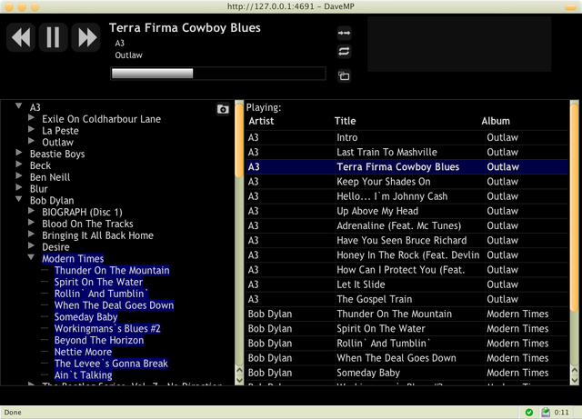Click library scrollbar down arrow

click(x=239, y=380)
